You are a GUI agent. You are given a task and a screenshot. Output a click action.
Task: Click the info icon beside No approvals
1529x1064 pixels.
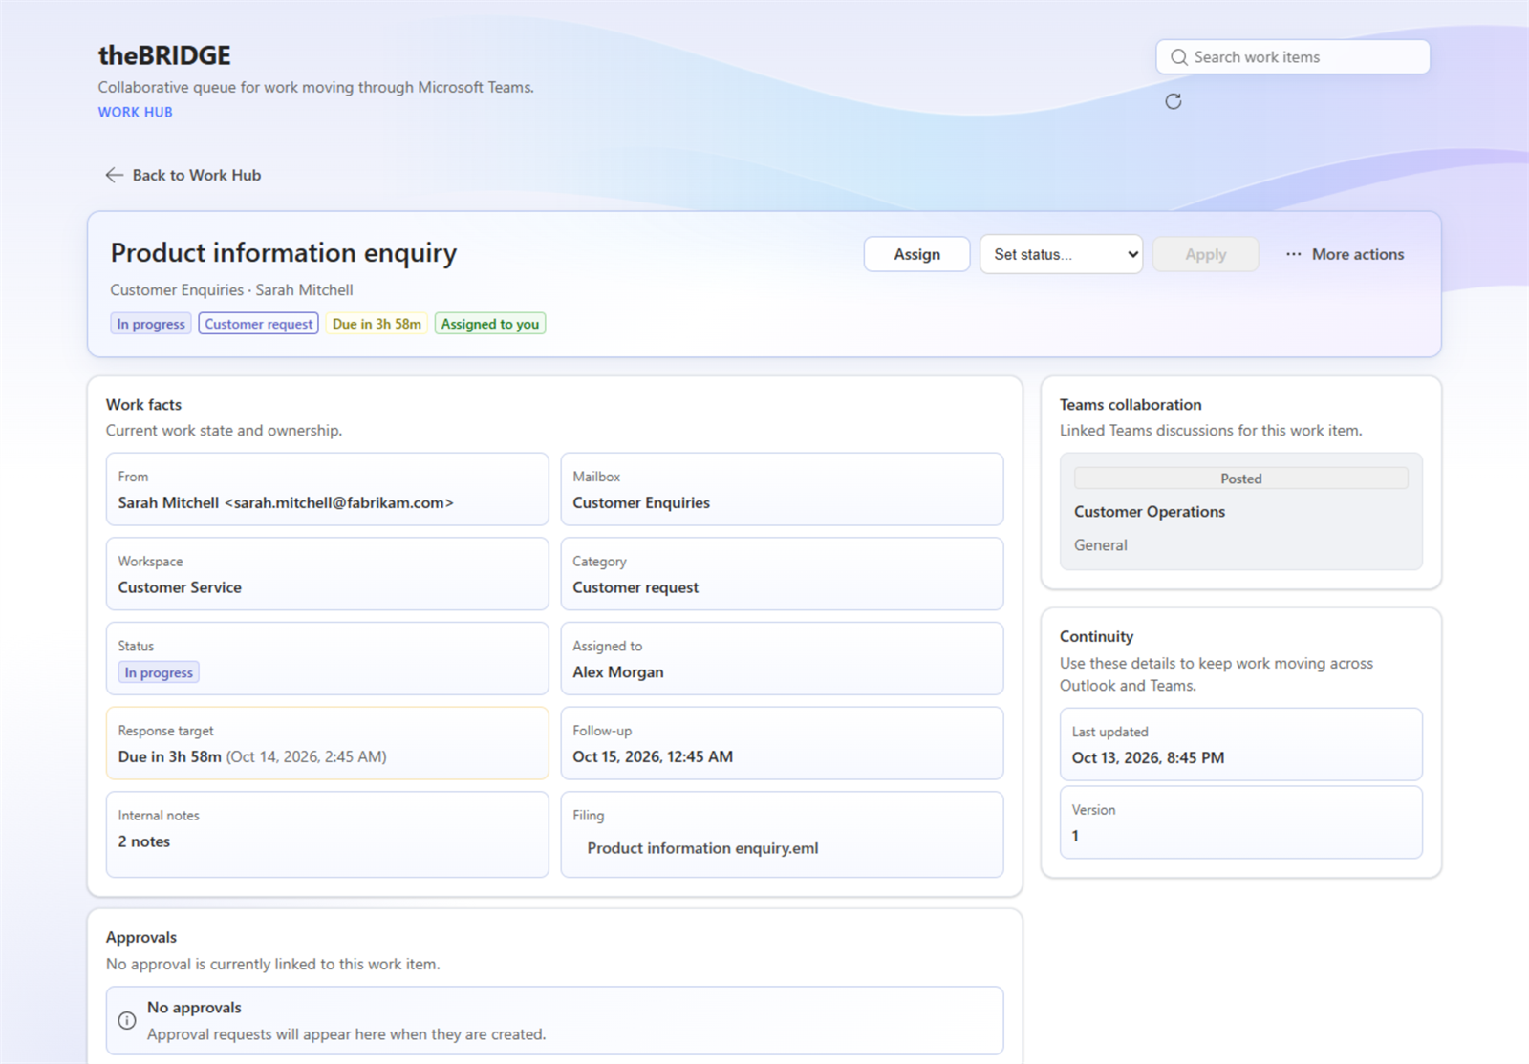pyautogui.click(x=126, y=1020)
